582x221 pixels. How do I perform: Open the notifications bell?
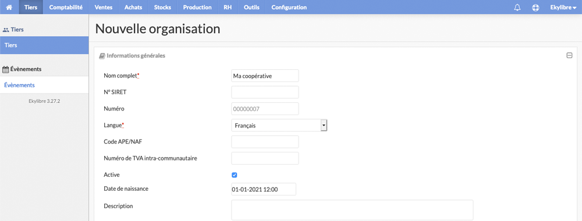(x=517, y=8)
